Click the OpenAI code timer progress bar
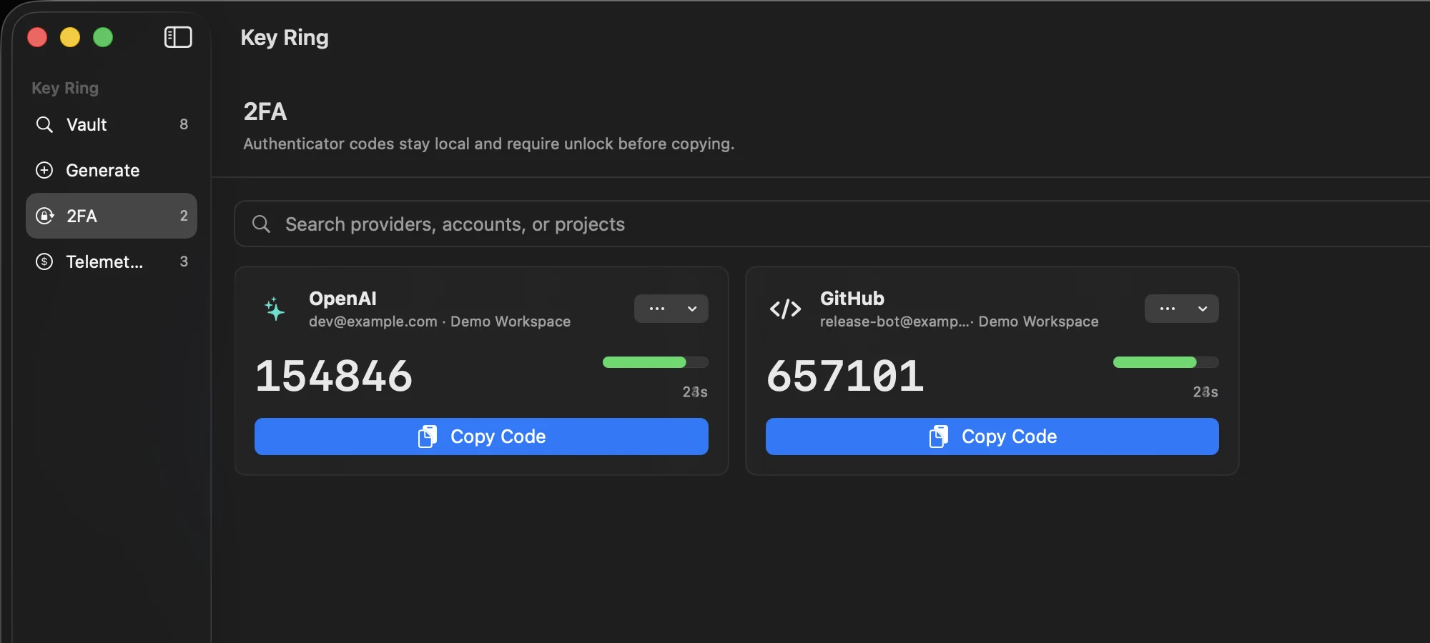Image resolution: width=1430 pixels, height=643 pixels. click(656, 362)
